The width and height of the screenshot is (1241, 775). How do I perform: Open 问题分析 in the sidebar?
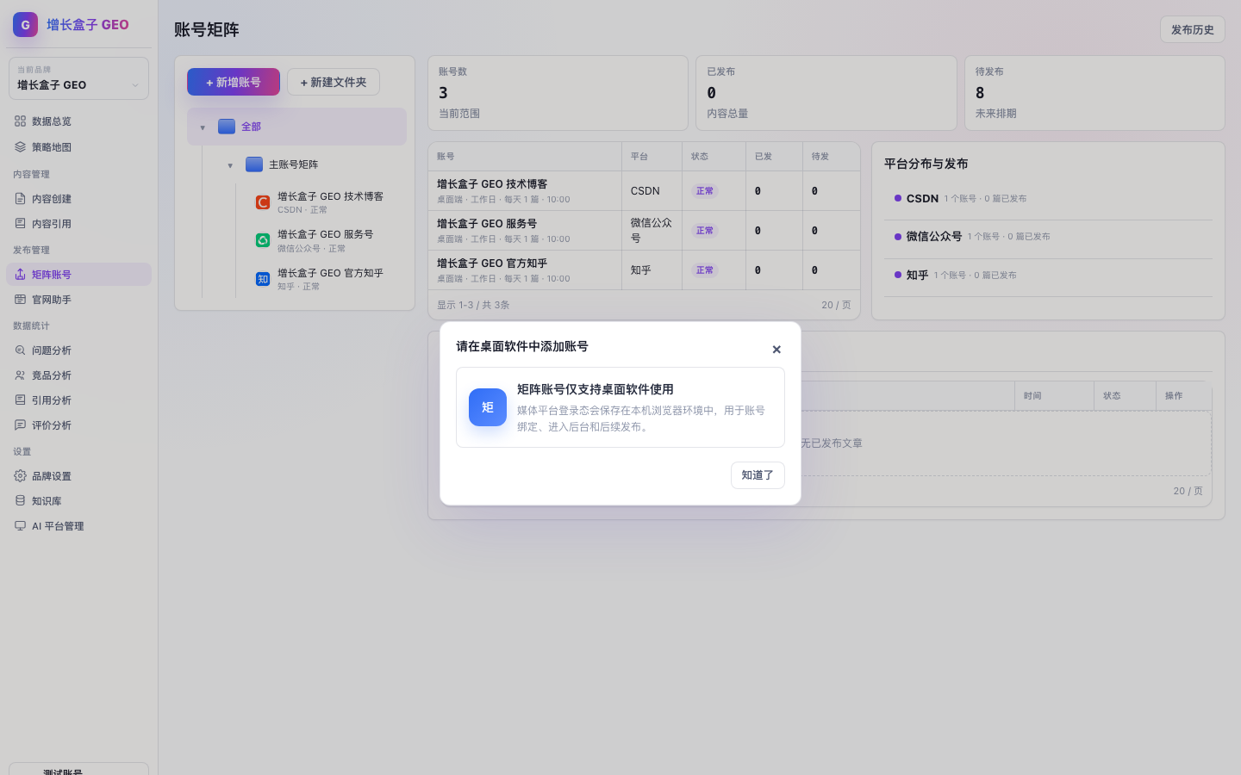coord(78,350)
